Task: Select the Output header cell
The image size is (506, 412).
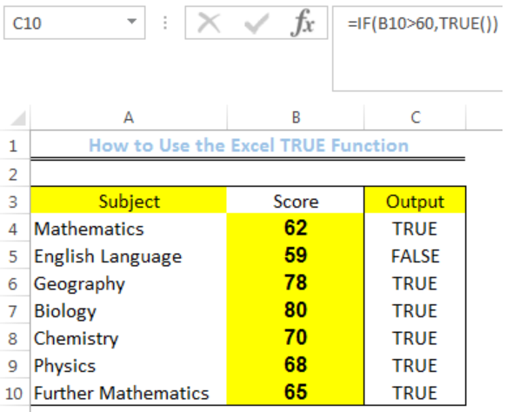Action: [x=415, y=202]
